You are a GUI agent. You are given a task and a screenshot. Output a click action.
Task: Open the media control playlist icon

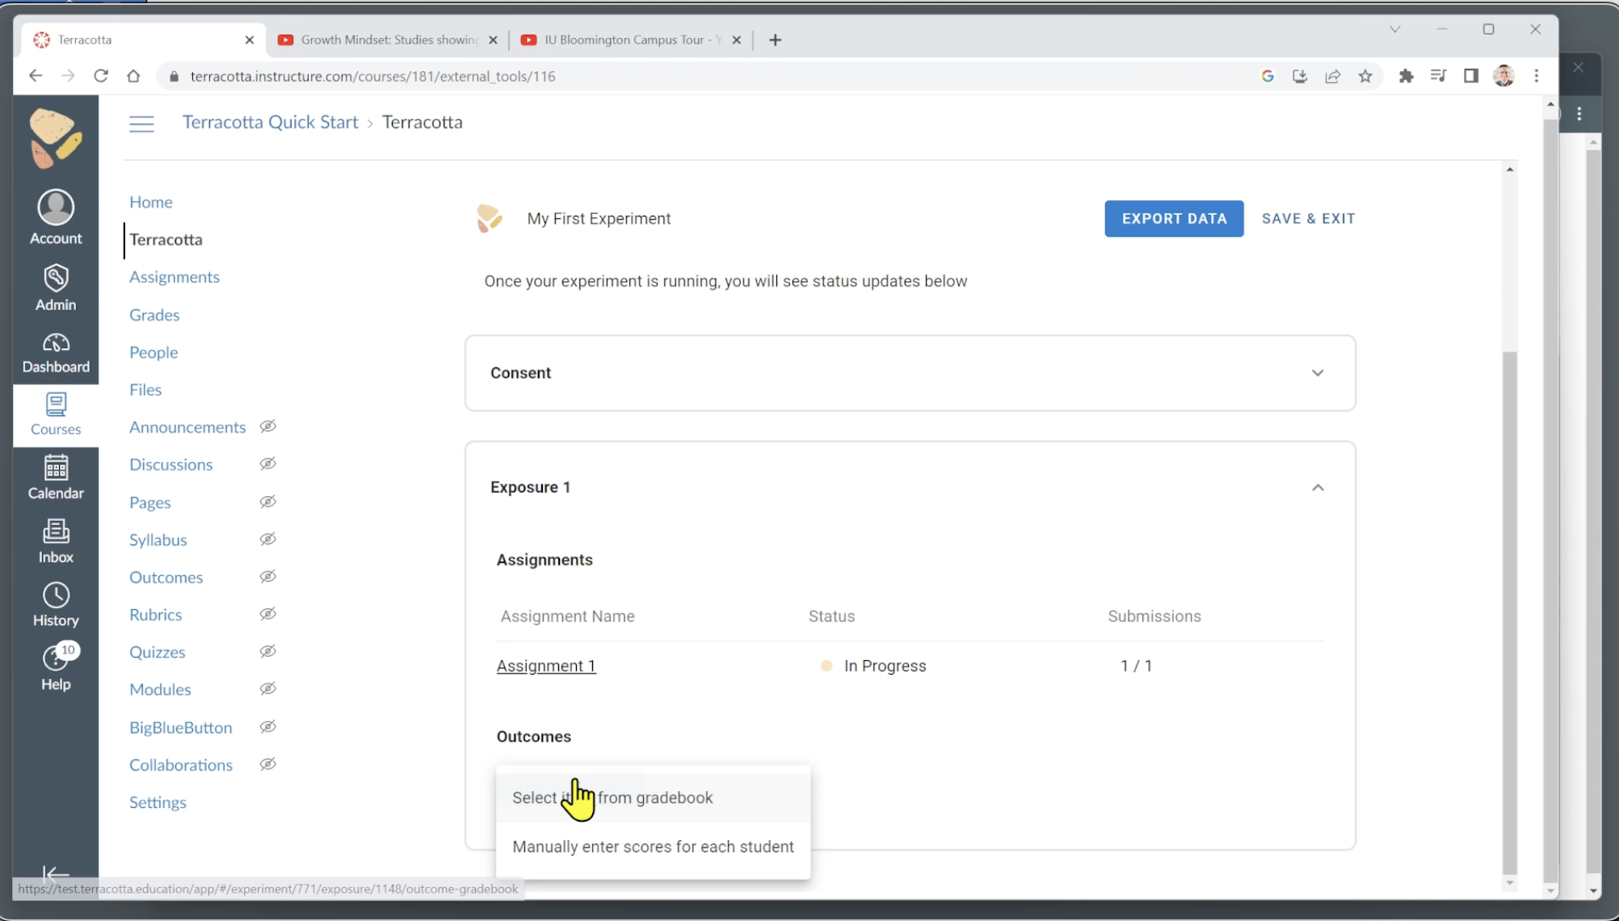pos(1438,76)
